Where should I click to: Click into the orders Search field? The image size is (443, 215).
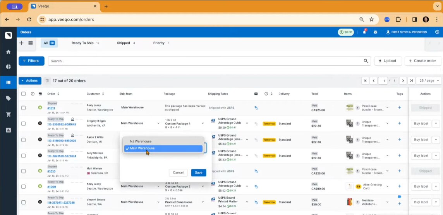205,61
